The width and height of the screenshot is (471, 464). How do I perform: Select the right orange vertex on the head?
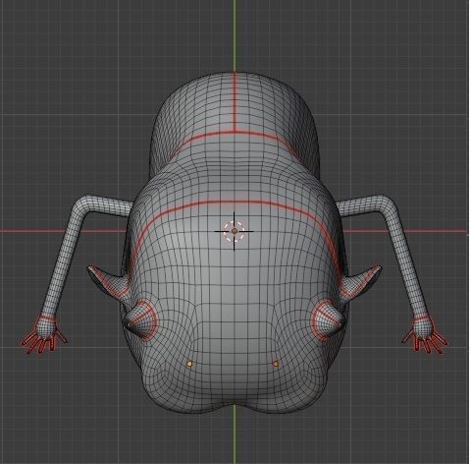(x=276, y=364)
